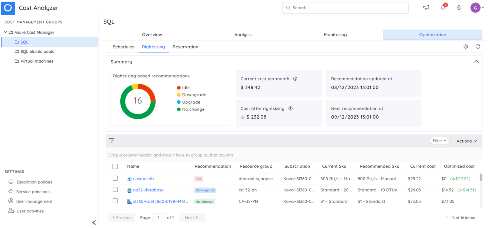The height and width of the screenshot is (228, 489).
Task: Open the column settings gear above Summary
Action: point(465,46)
